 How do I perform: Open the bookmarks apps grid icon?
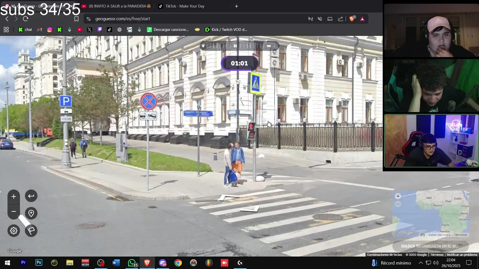pyautogui.click(x=6, y=30)
